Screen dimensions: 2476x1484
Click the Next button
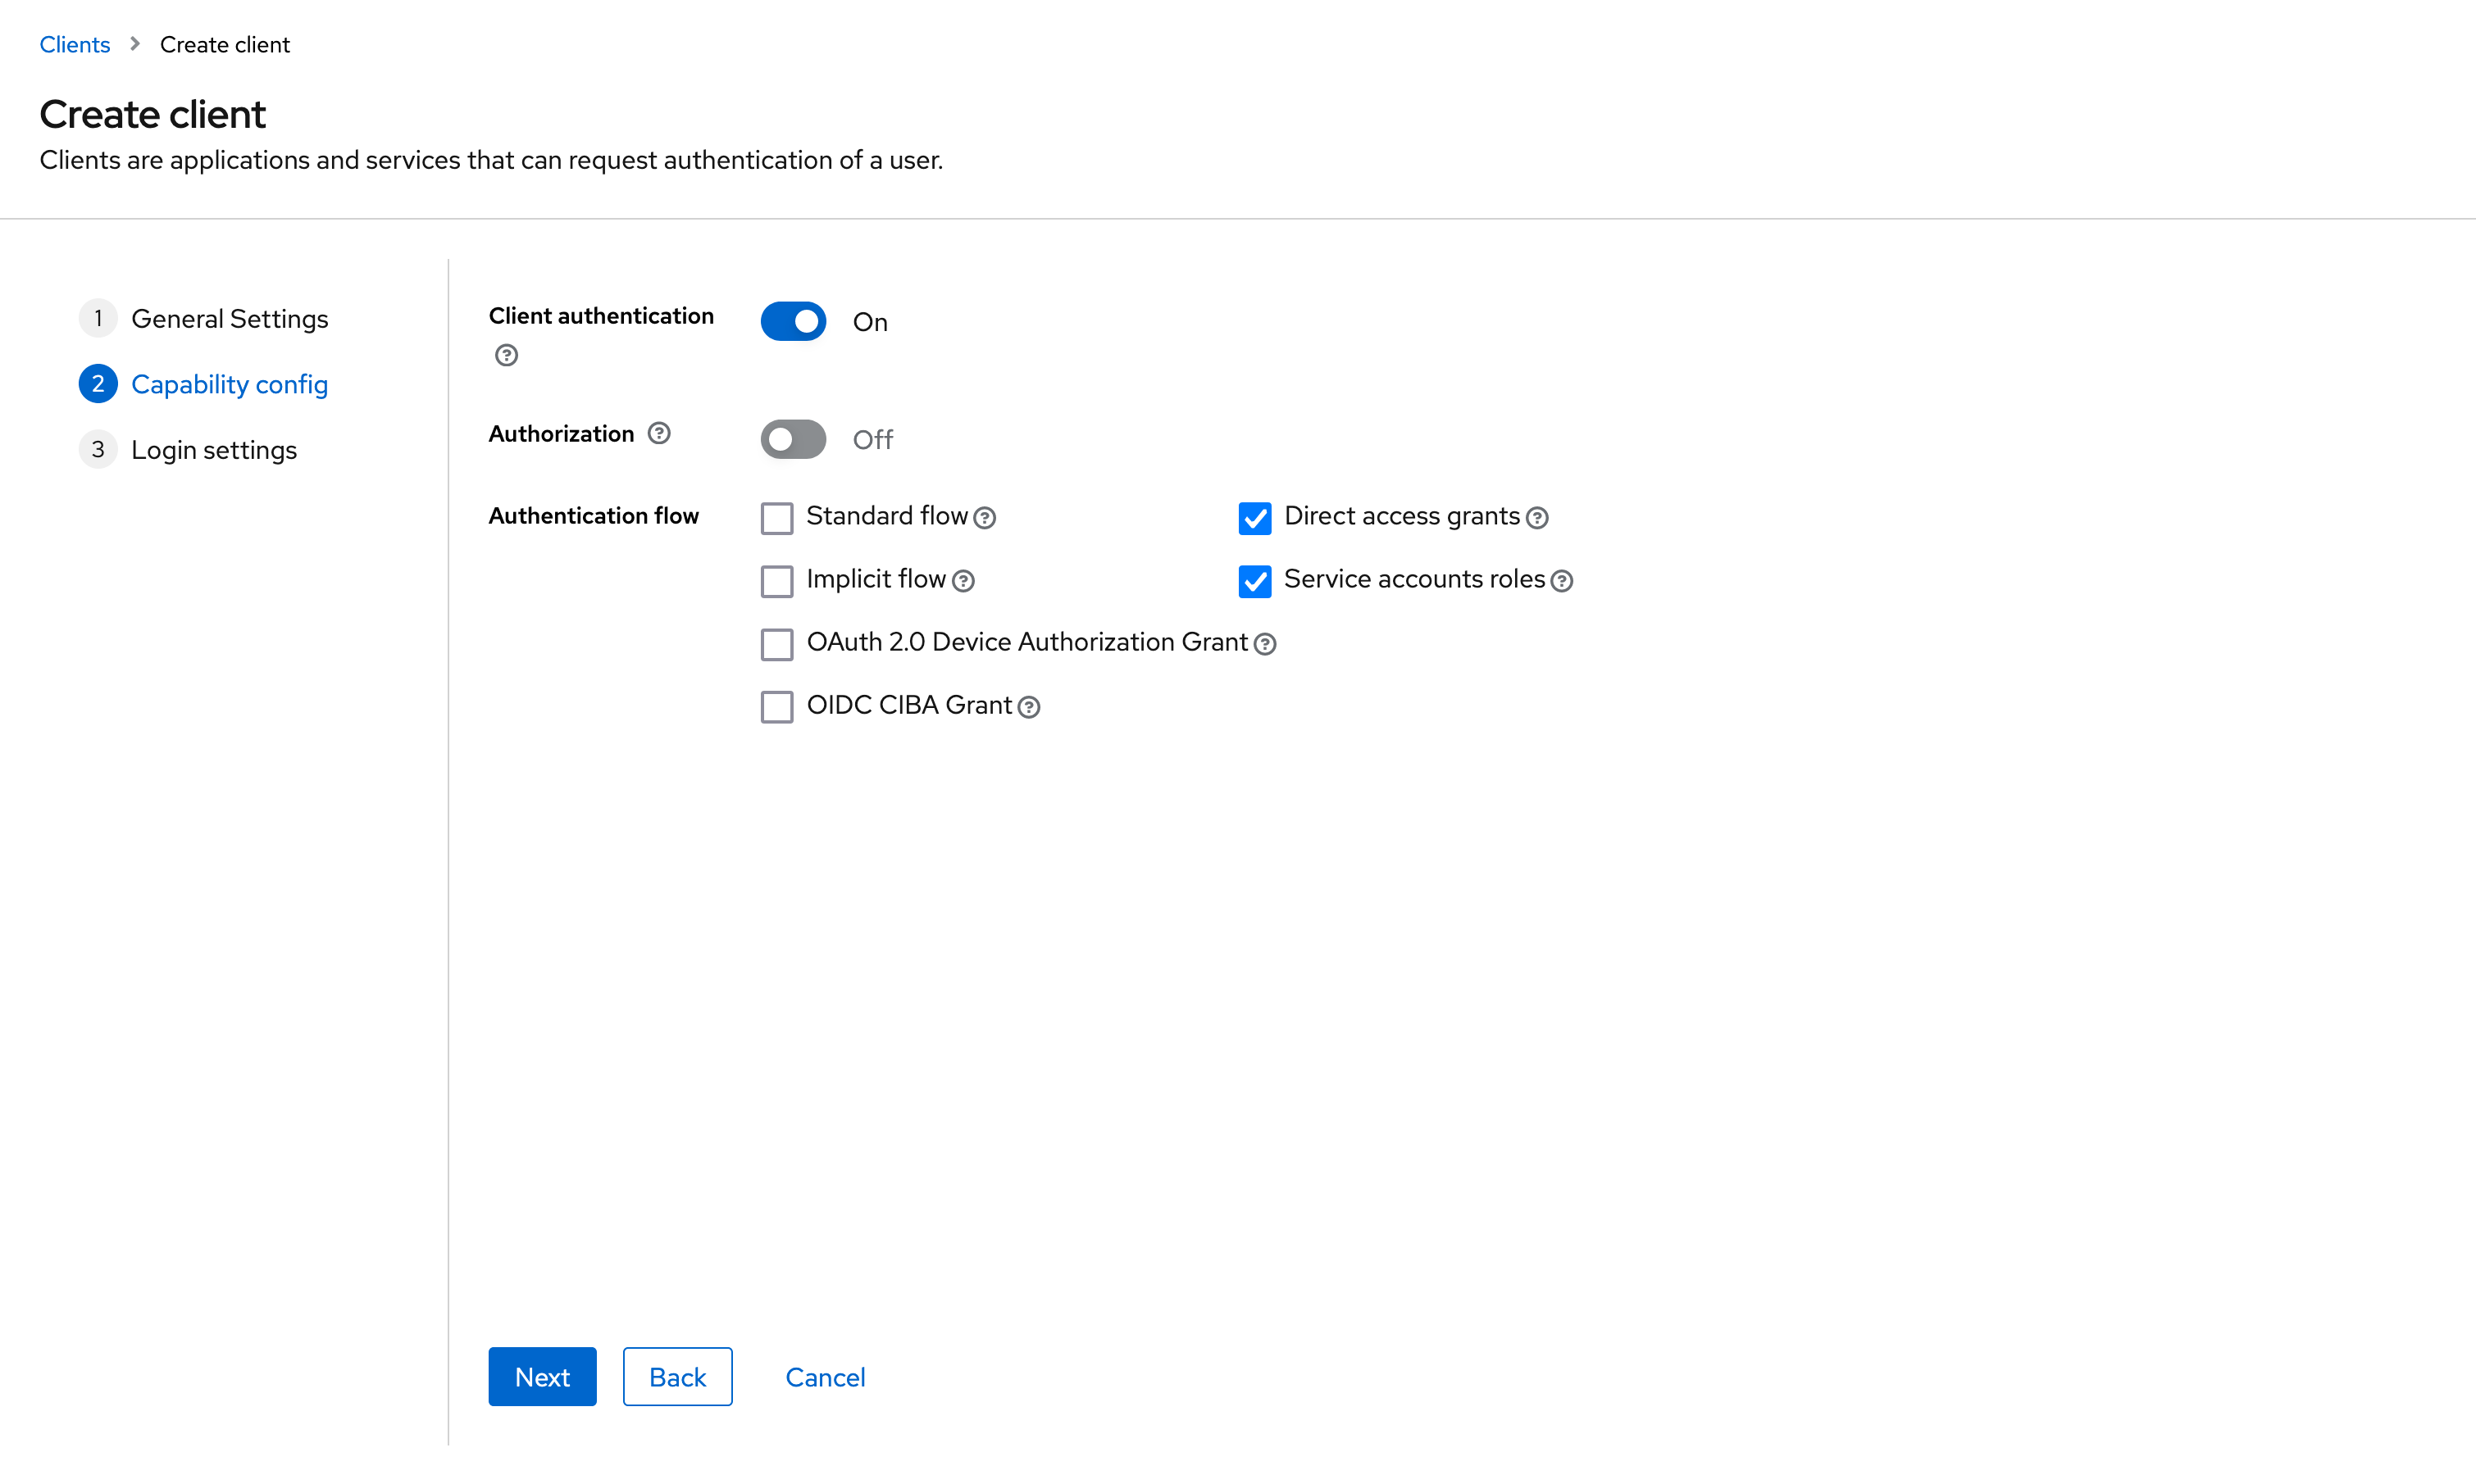[543, 1376]
